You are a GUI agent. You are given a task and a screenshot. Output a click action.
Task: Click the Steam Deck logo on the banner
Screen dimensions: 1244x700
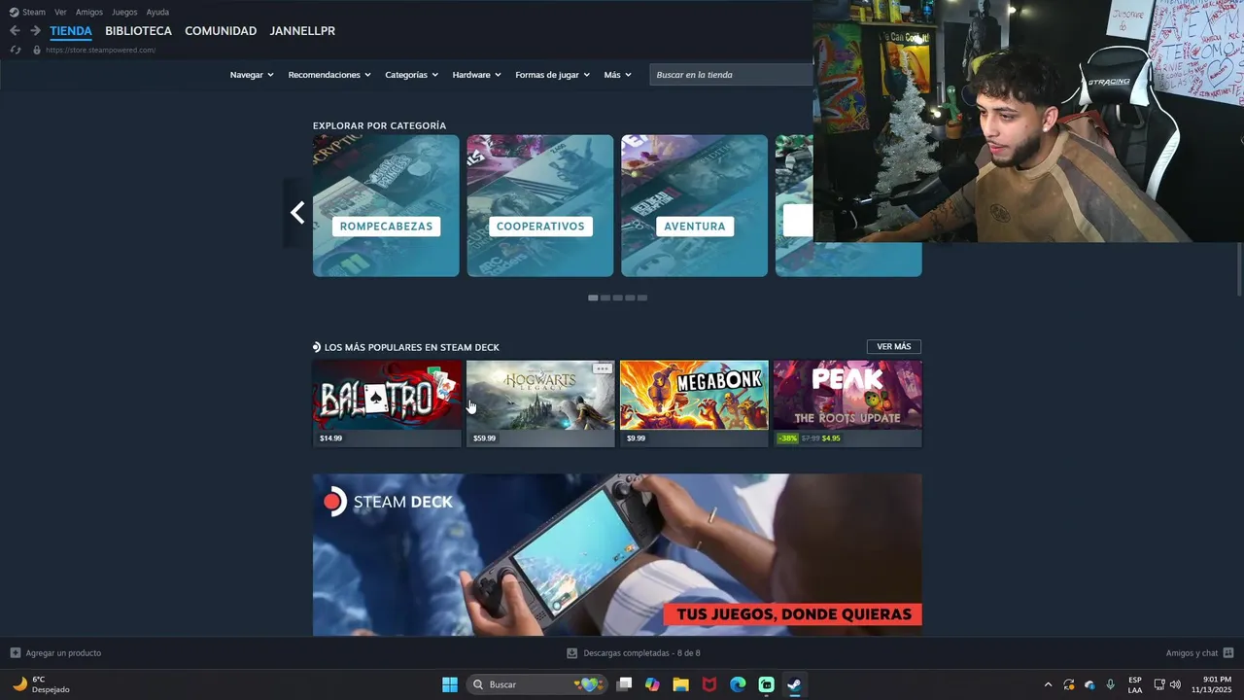point(335,502)
